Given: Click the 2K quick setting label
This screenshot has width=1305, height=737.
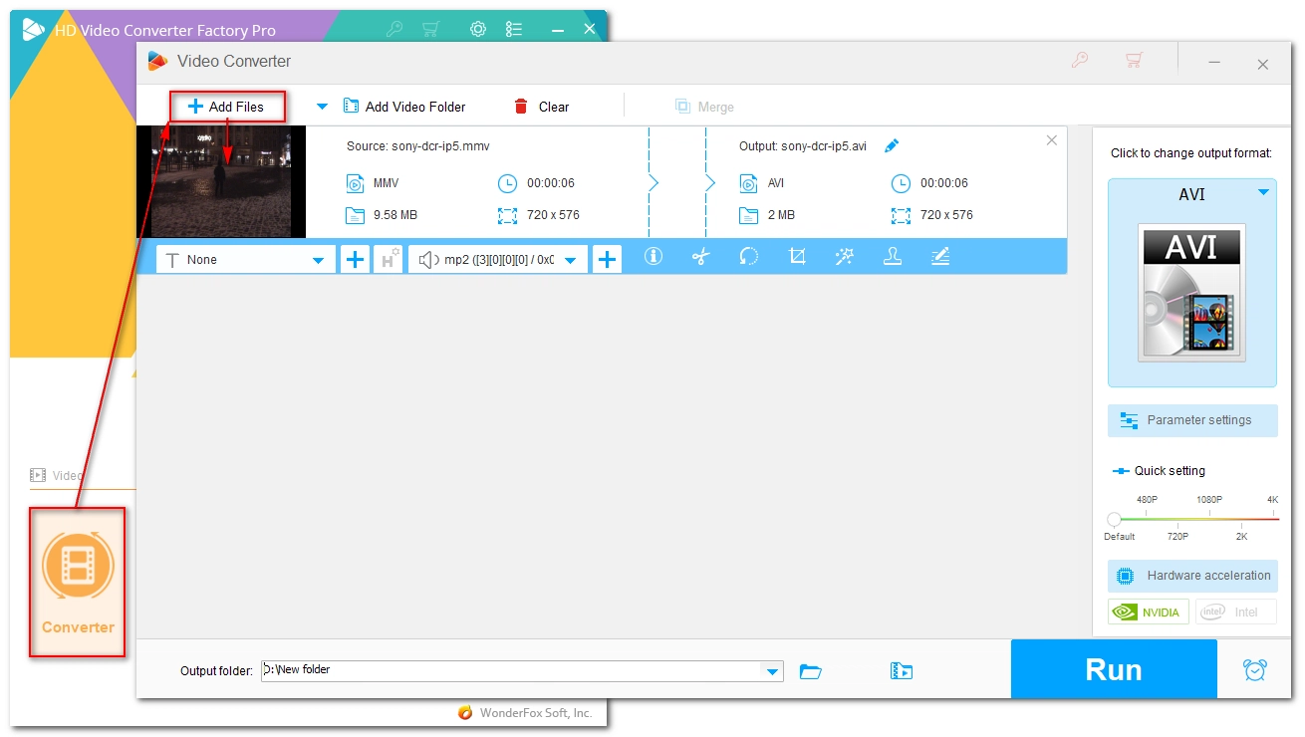Looking at the screenshot, I should (1241, 536).
